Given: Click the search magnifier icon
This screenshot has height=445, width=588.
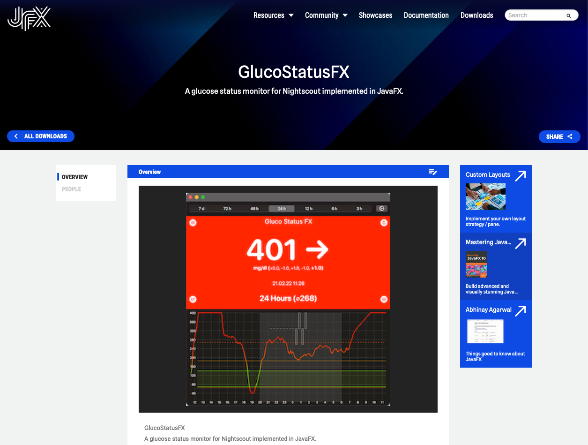Looking at the screenshot, I should click(x=569, y=15).
